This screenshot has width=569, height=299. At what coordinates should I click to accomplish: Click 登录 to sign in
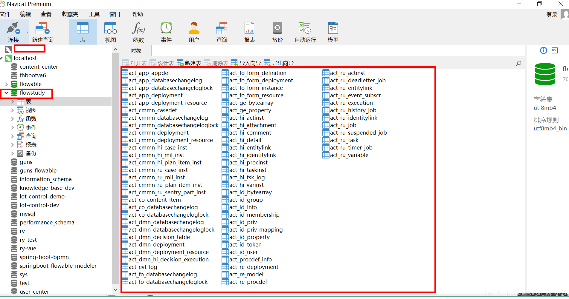coord(552,15)
